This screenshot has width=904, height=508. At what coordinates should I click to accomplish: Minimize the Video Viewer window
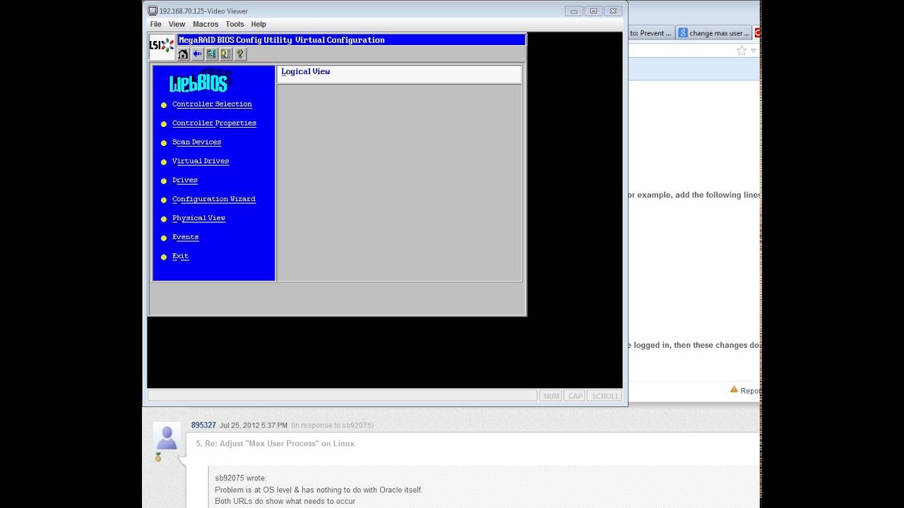(x=574, y=11)
